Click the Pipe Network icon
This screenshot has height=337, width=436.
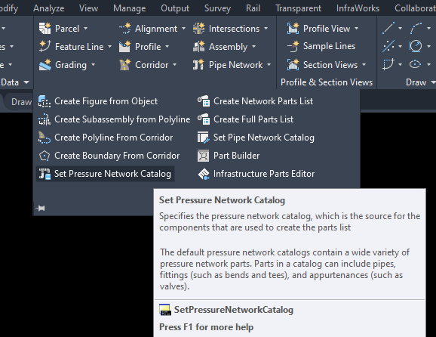click(199, 65)
